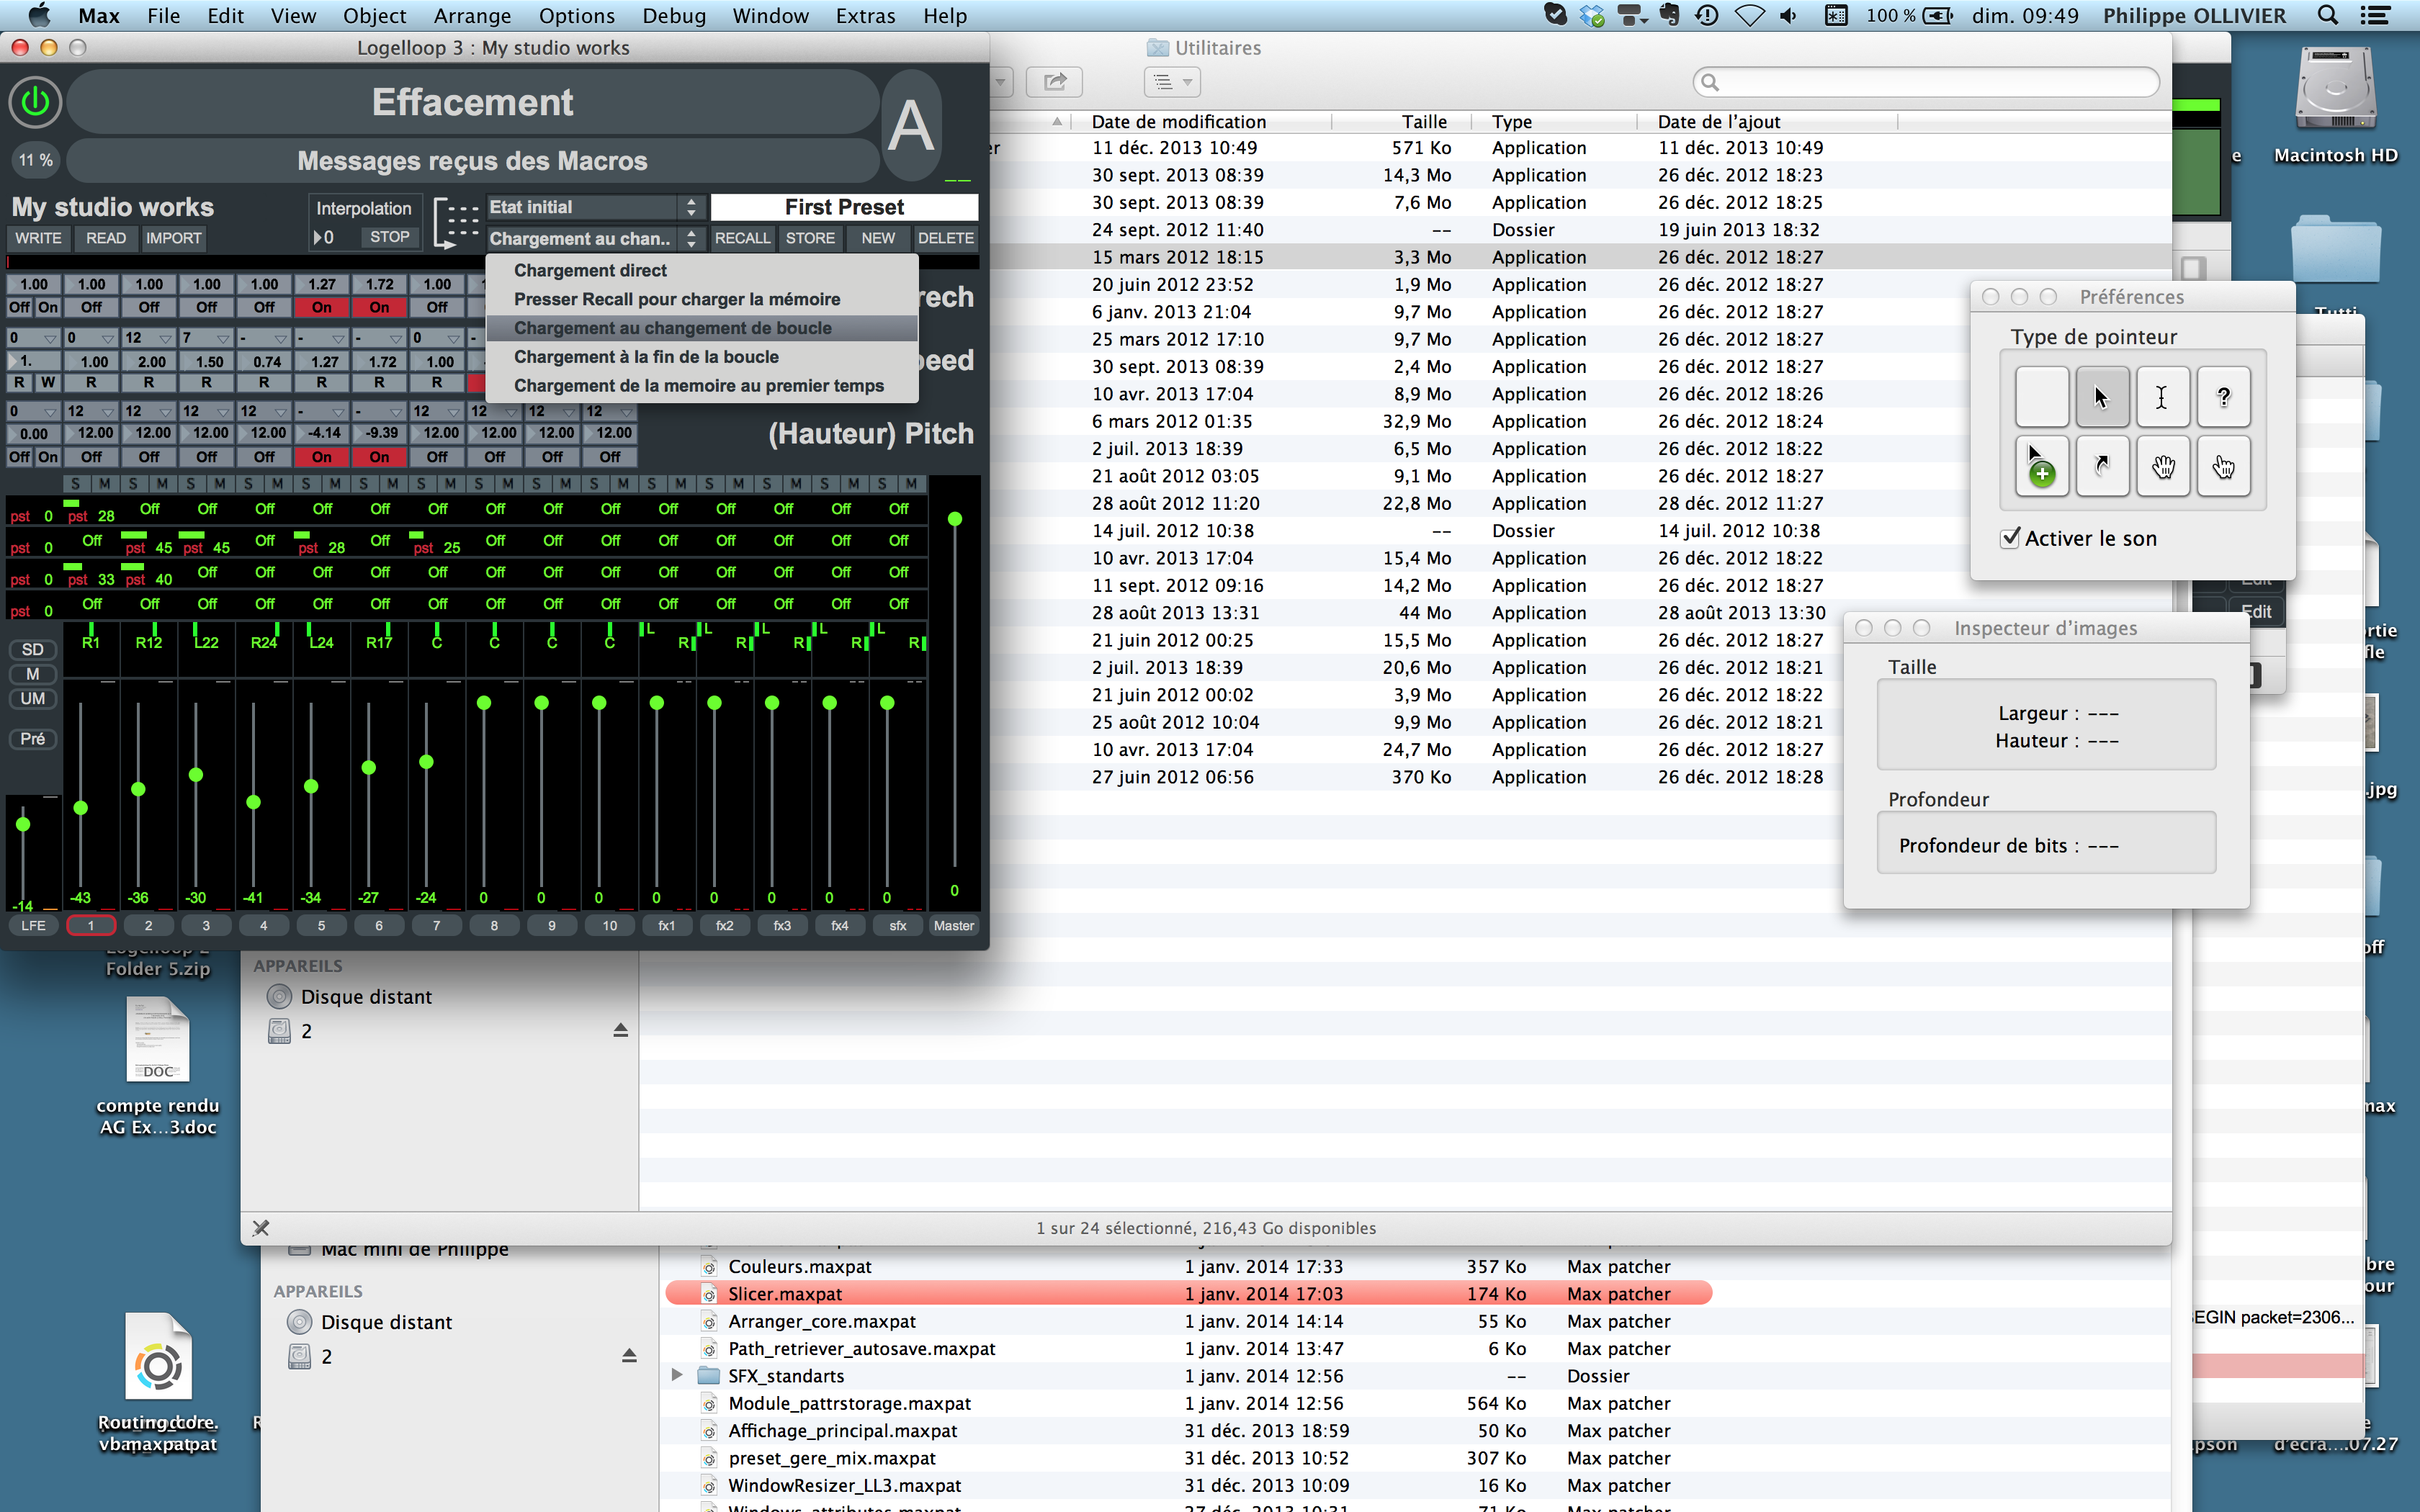2420x1512 pixels.
Task: Open the dropdown directly above -9.39
Action: [379, 411]
